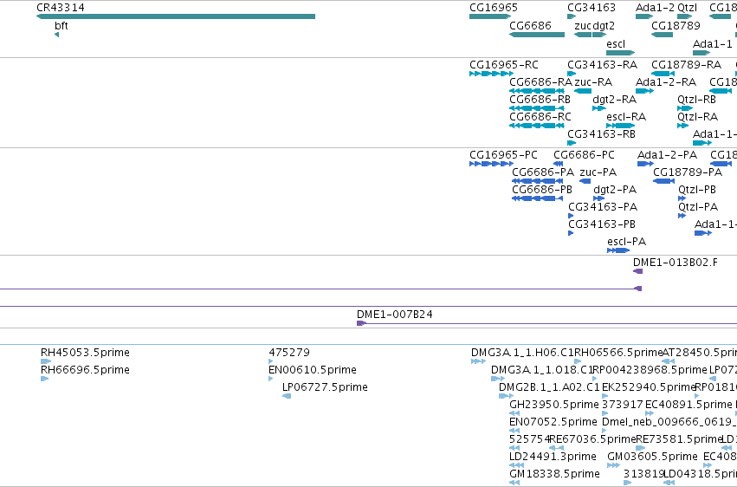The height and width of the screenshot is (487, 737).
Task: Select the escl-PA protein label
Action: tap(626, 242)
